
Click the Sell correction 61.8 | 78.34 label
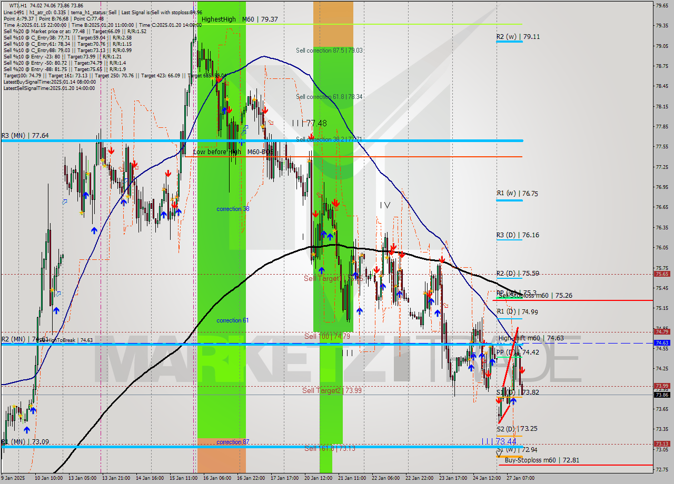[x=329, y=97]
